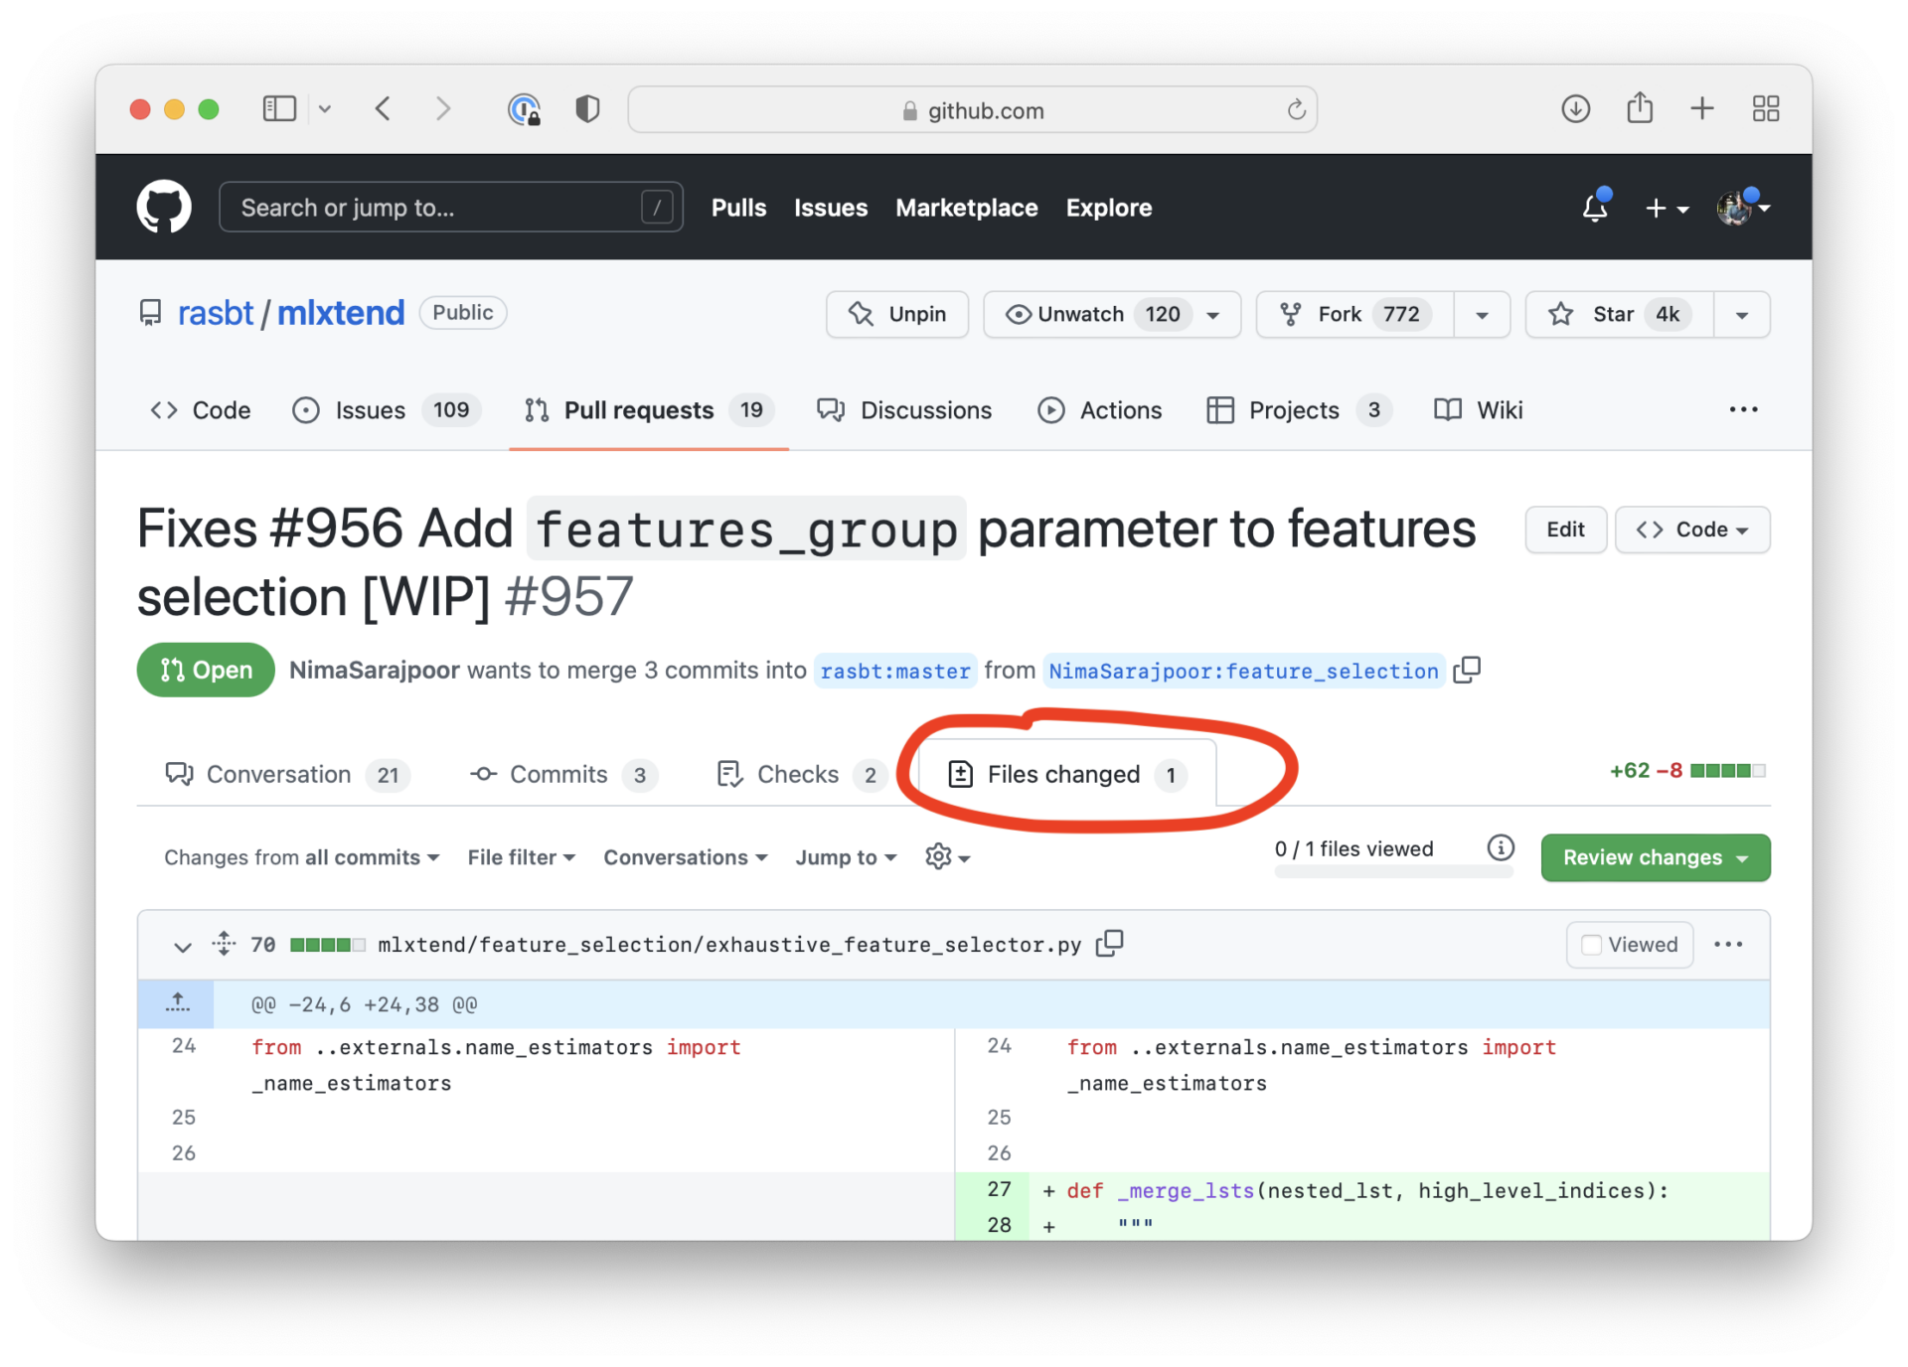Expand hidden lines in the diff
Screen dimensions: 1908x1367
[177, 1002]
